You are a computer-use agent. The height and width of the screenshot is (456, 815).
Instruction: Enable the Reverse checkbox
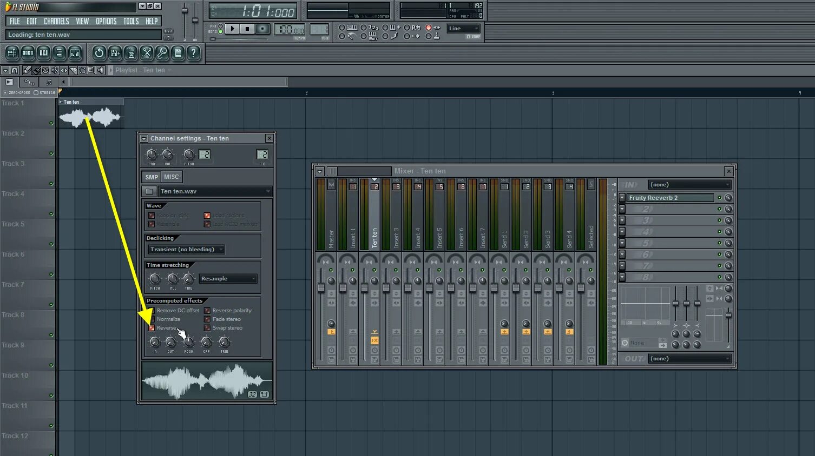(152, 328)
